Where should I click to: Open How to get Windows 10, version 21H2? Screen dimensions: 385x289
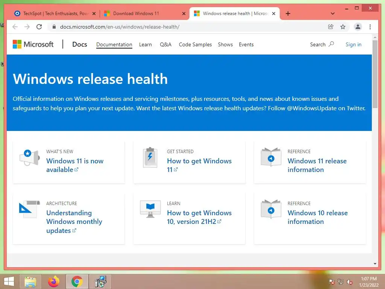[199, 217]
